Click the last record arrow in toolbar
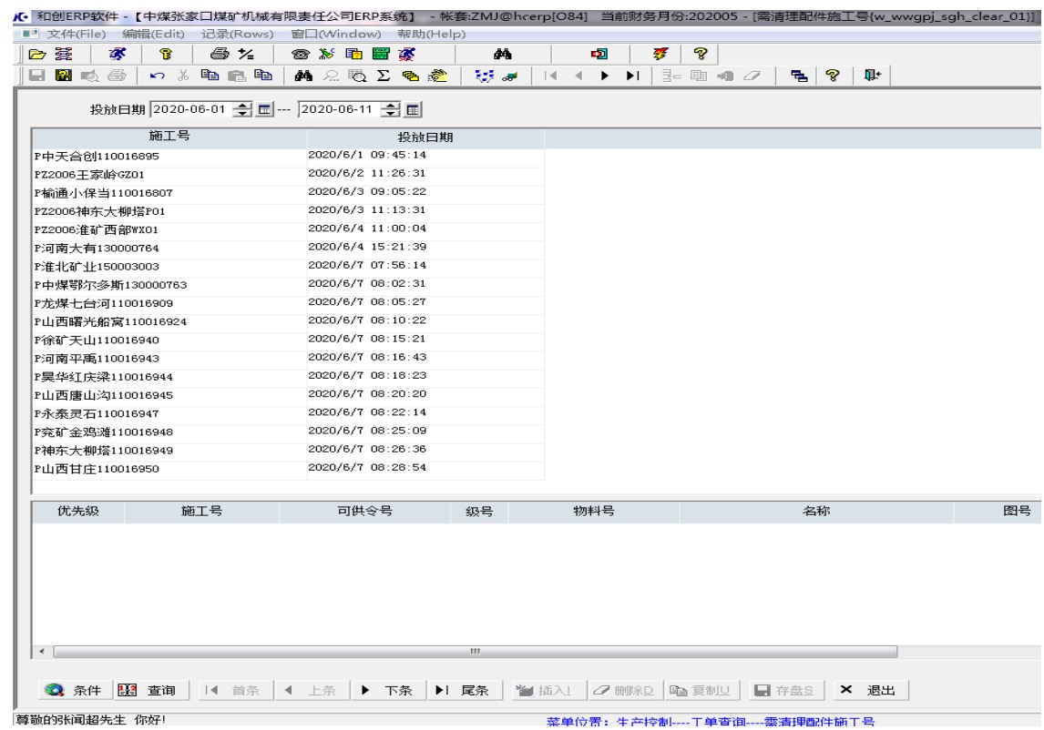The image size is (1044, 730). pyautogui.click(x=632, y=76)
